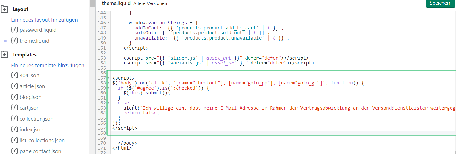Collapse the Templates folder icon
Image resolution: width=456 pixels, height=154 pixels.
4,54
